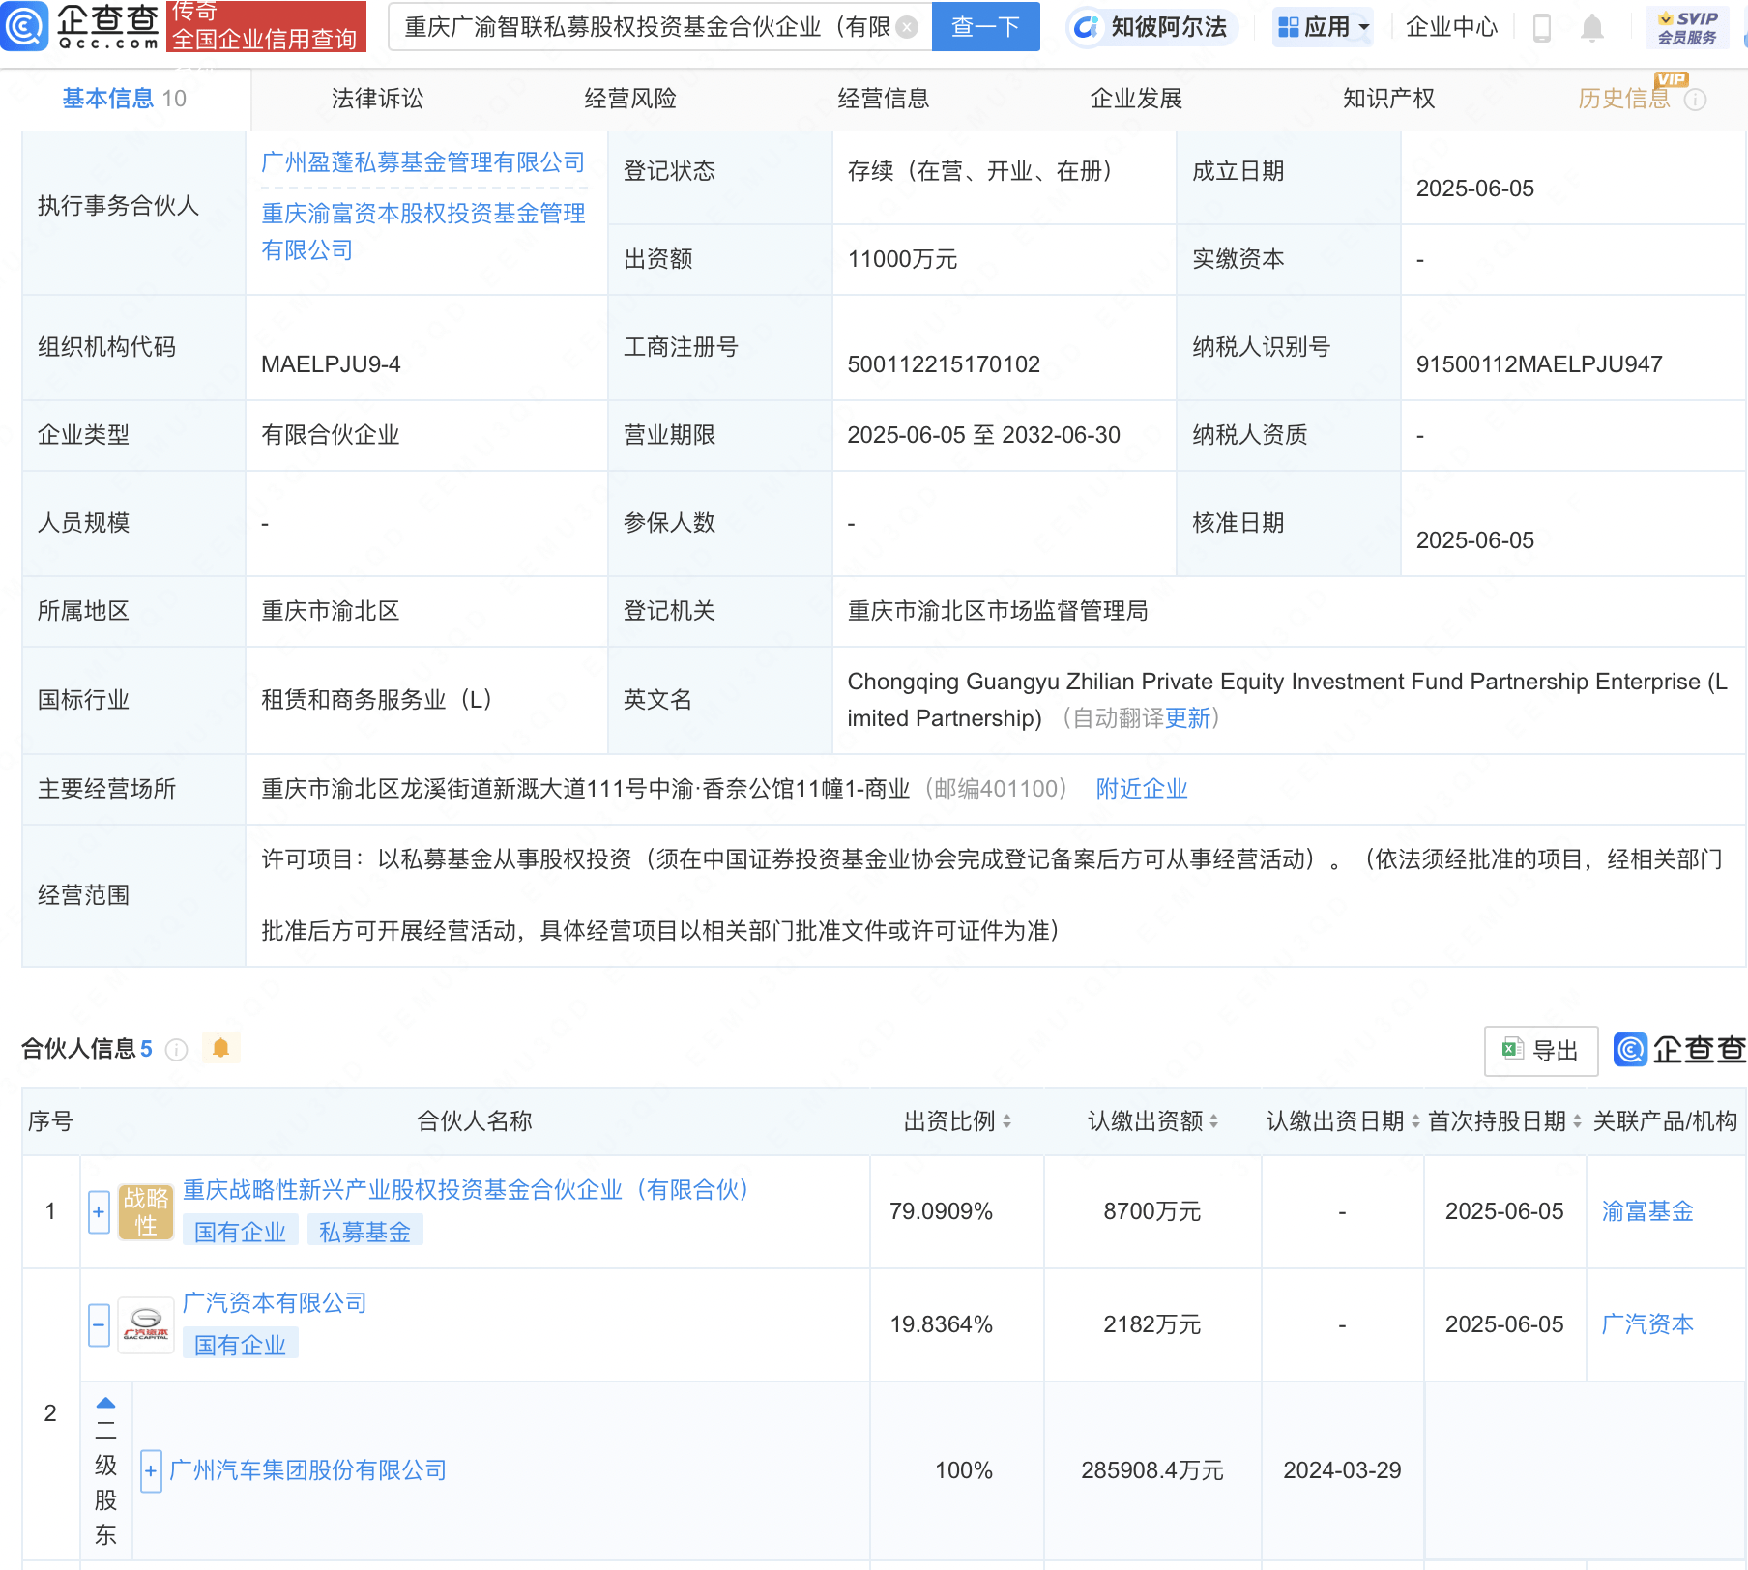The width and height of the screenshot is (1748, 1570).
Task: Sort by 出资比例 column arrows
Action: pyautogui.click(x=1006, y=1121)
